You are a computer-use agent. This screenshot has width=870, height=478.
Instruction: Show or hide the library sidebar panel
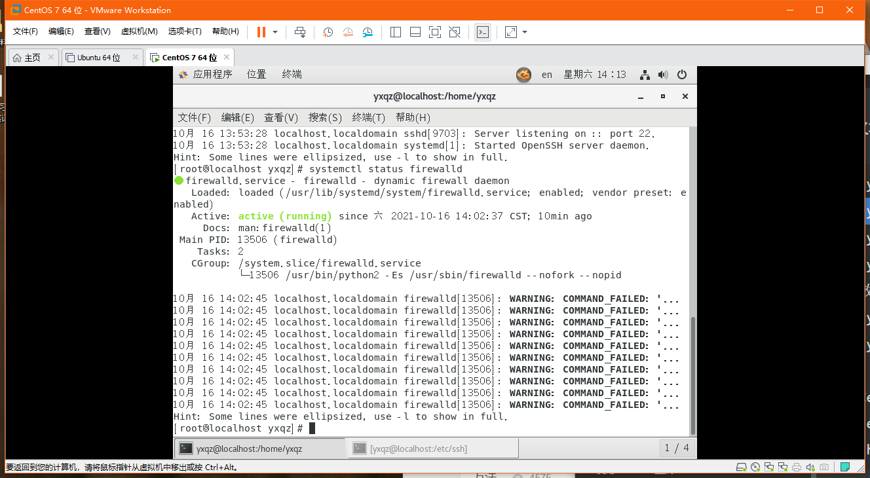pos(396,32)
